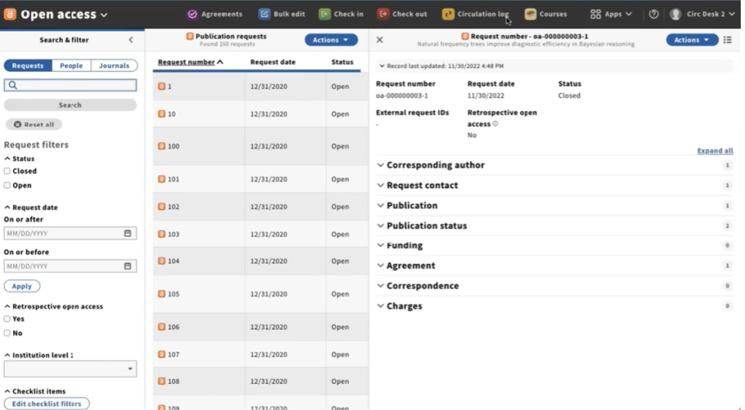Click the Expand all link
Image resolution: width=745 pixels, height=410 pixels.
click(715, 151)
